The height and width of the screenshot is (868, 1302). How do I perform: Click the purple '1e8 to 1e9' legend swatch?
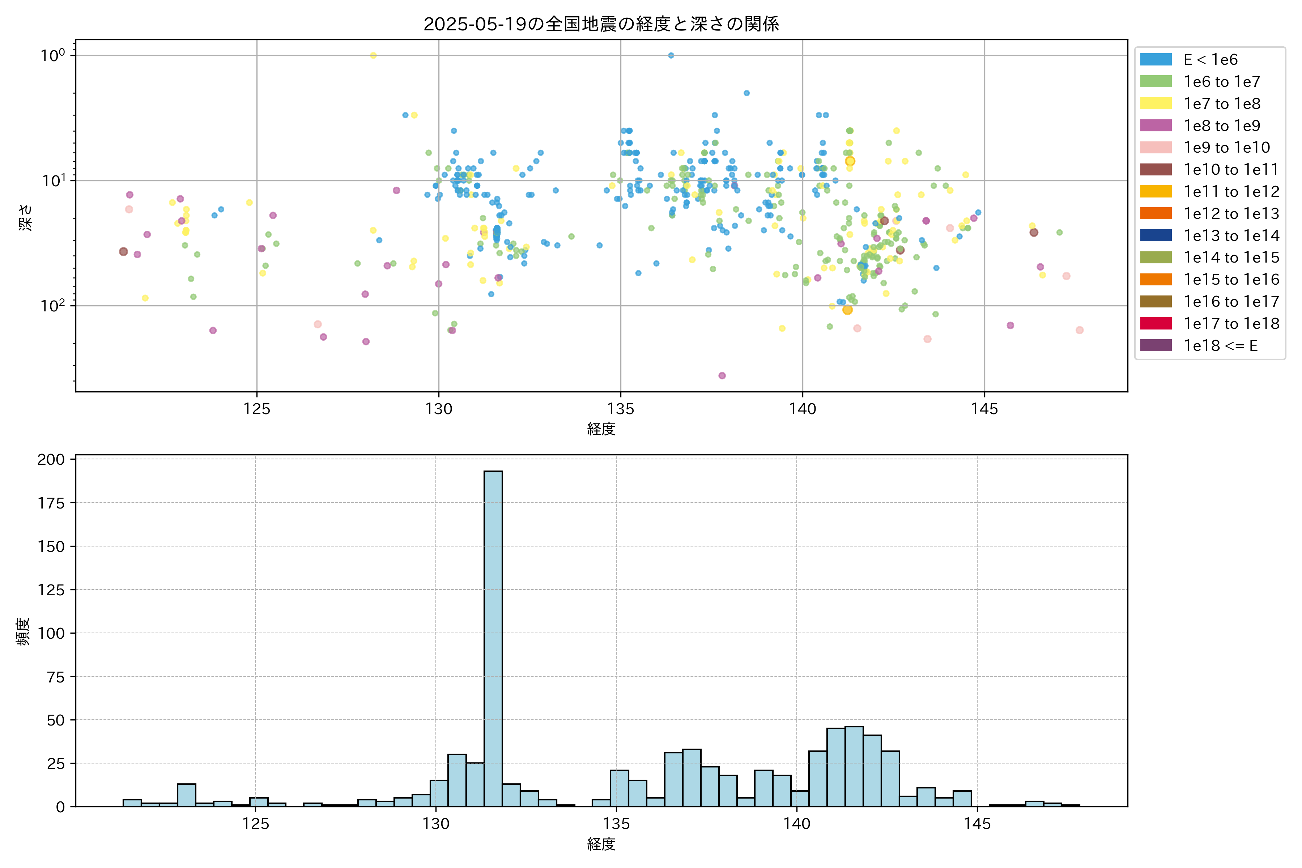[1156, 125]
